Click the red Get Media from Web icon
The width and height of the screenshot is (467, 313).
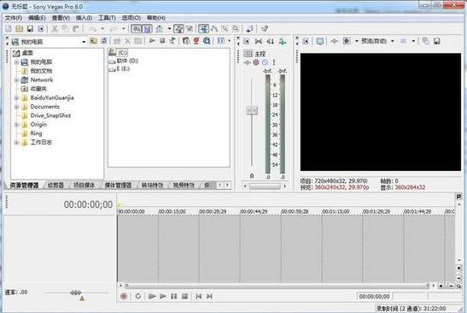pyautogui.click(x=196, y=40)
